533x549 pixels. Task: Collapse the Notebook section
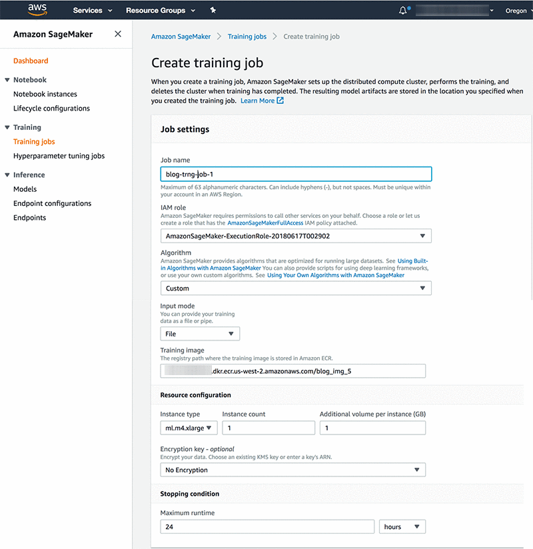point(7,80)
